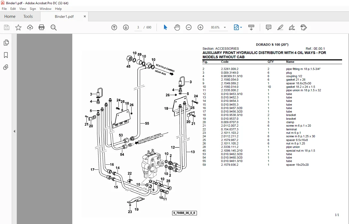Screen dimensions: 349x224
Task: Add the file to favorites with the star icon
Action: [18, 27]
